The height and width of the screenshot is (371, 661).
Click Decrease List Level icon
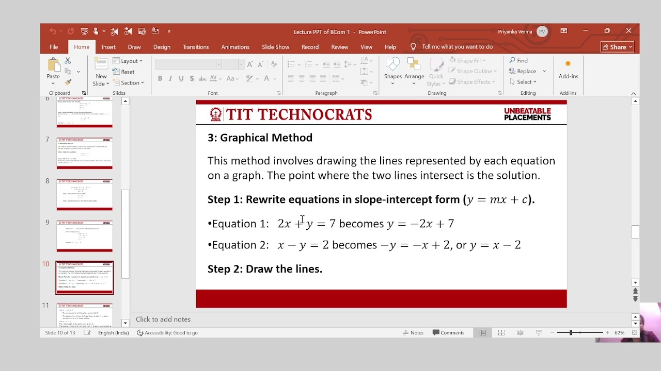coord(326,64)
